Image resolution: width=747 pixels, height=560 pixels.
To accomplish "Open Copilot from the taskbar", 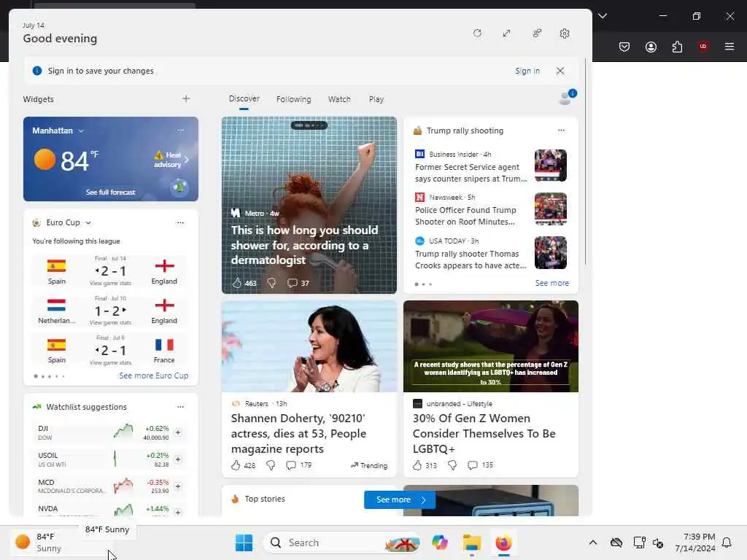I will click(x=440, y=542).
